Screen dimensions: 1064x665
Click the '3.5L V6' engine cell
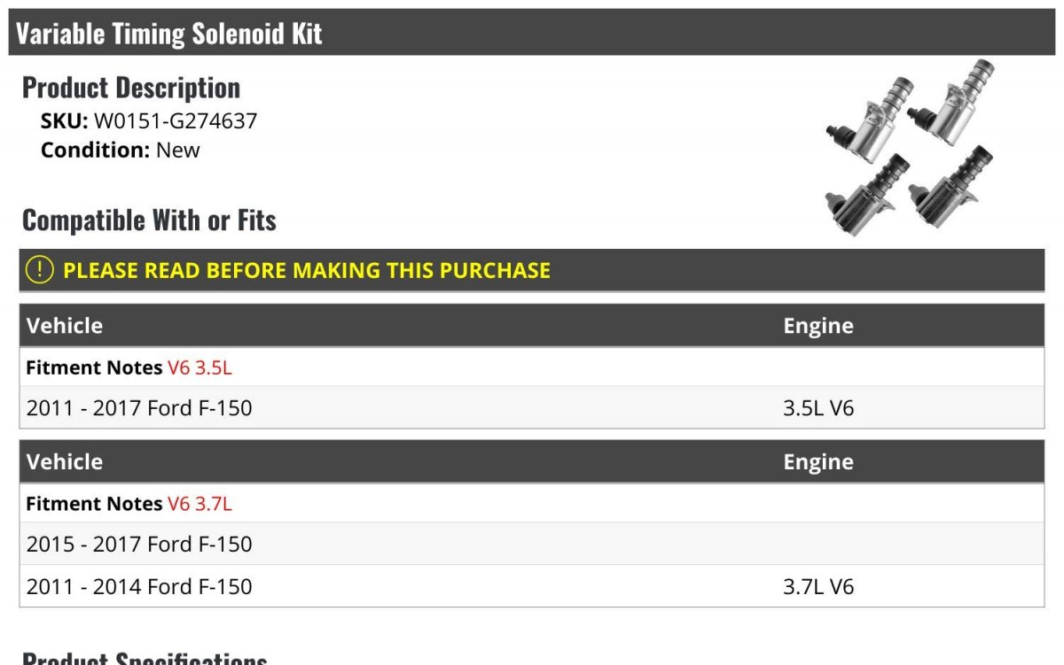pyautogui.click(x=818, y=408)
